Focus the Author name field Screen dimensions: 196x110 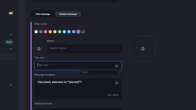coord(84,49)
